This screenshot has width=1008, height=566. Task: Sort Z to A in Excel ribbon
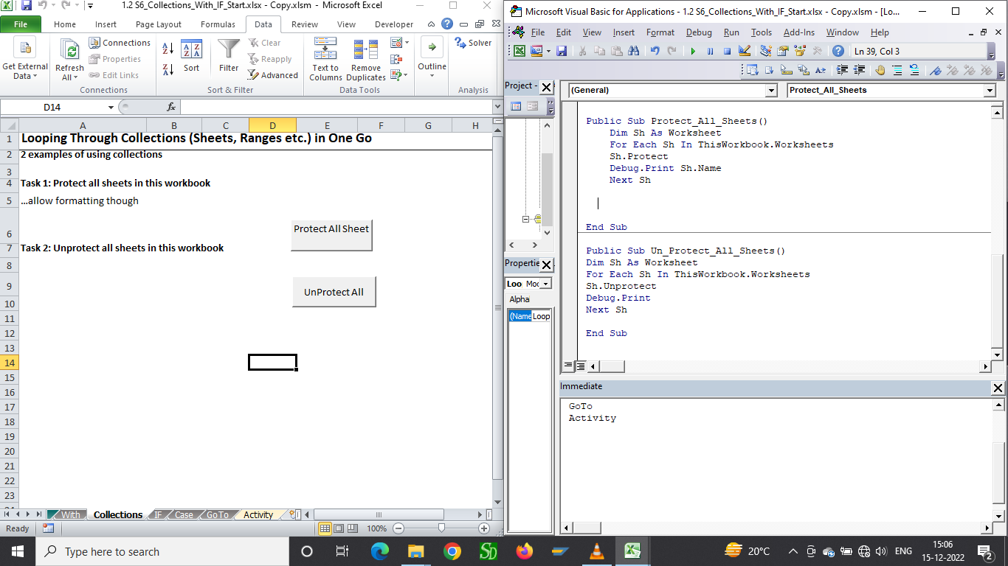[x=168, y=69]
